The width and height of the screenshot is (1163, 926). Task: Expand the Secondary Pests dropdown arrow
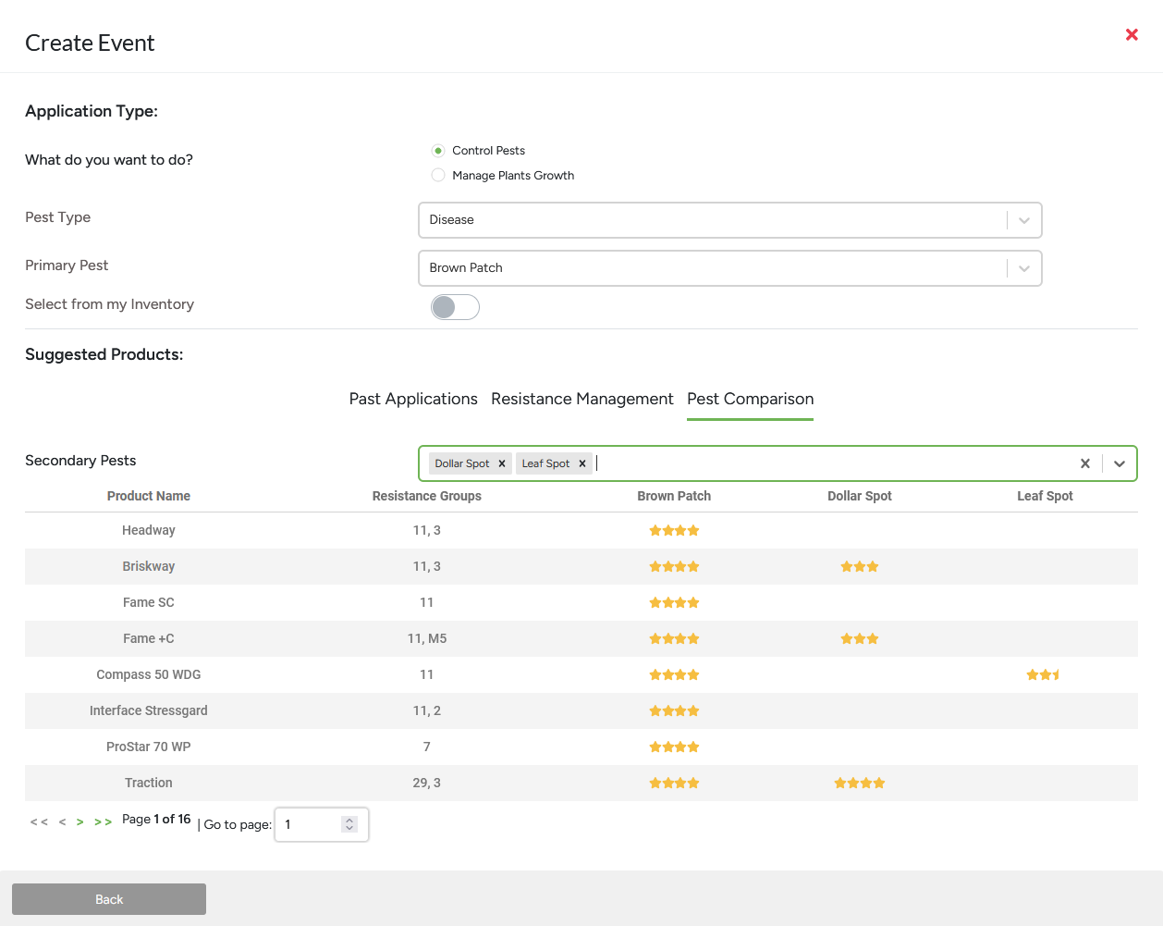(1120, 463)
